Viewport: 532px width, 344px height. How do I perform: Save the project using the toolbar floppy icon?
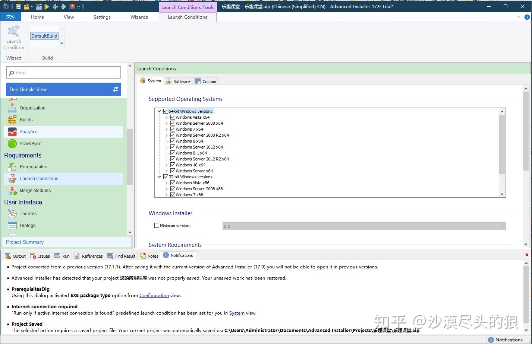[18, 6]
